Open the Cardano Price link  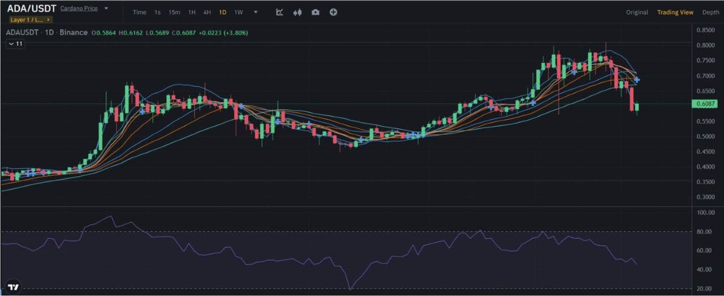(79, 8)
